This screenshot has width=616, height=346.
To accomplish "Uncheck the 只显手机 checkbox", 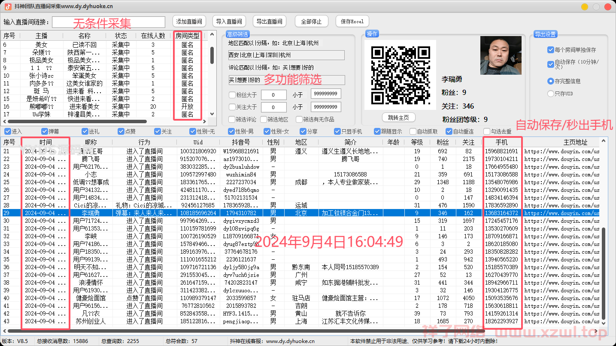I will 337,131.
